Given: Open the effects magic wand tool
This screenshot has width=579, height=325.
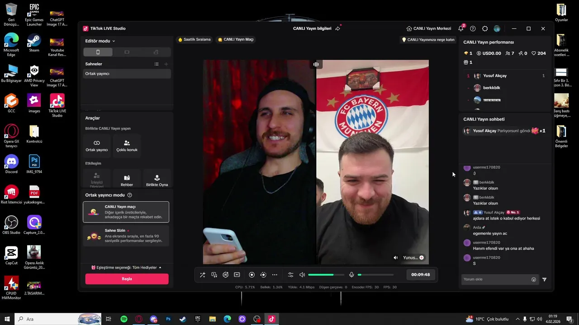Looking at the screenshot, I should point(202,275).
